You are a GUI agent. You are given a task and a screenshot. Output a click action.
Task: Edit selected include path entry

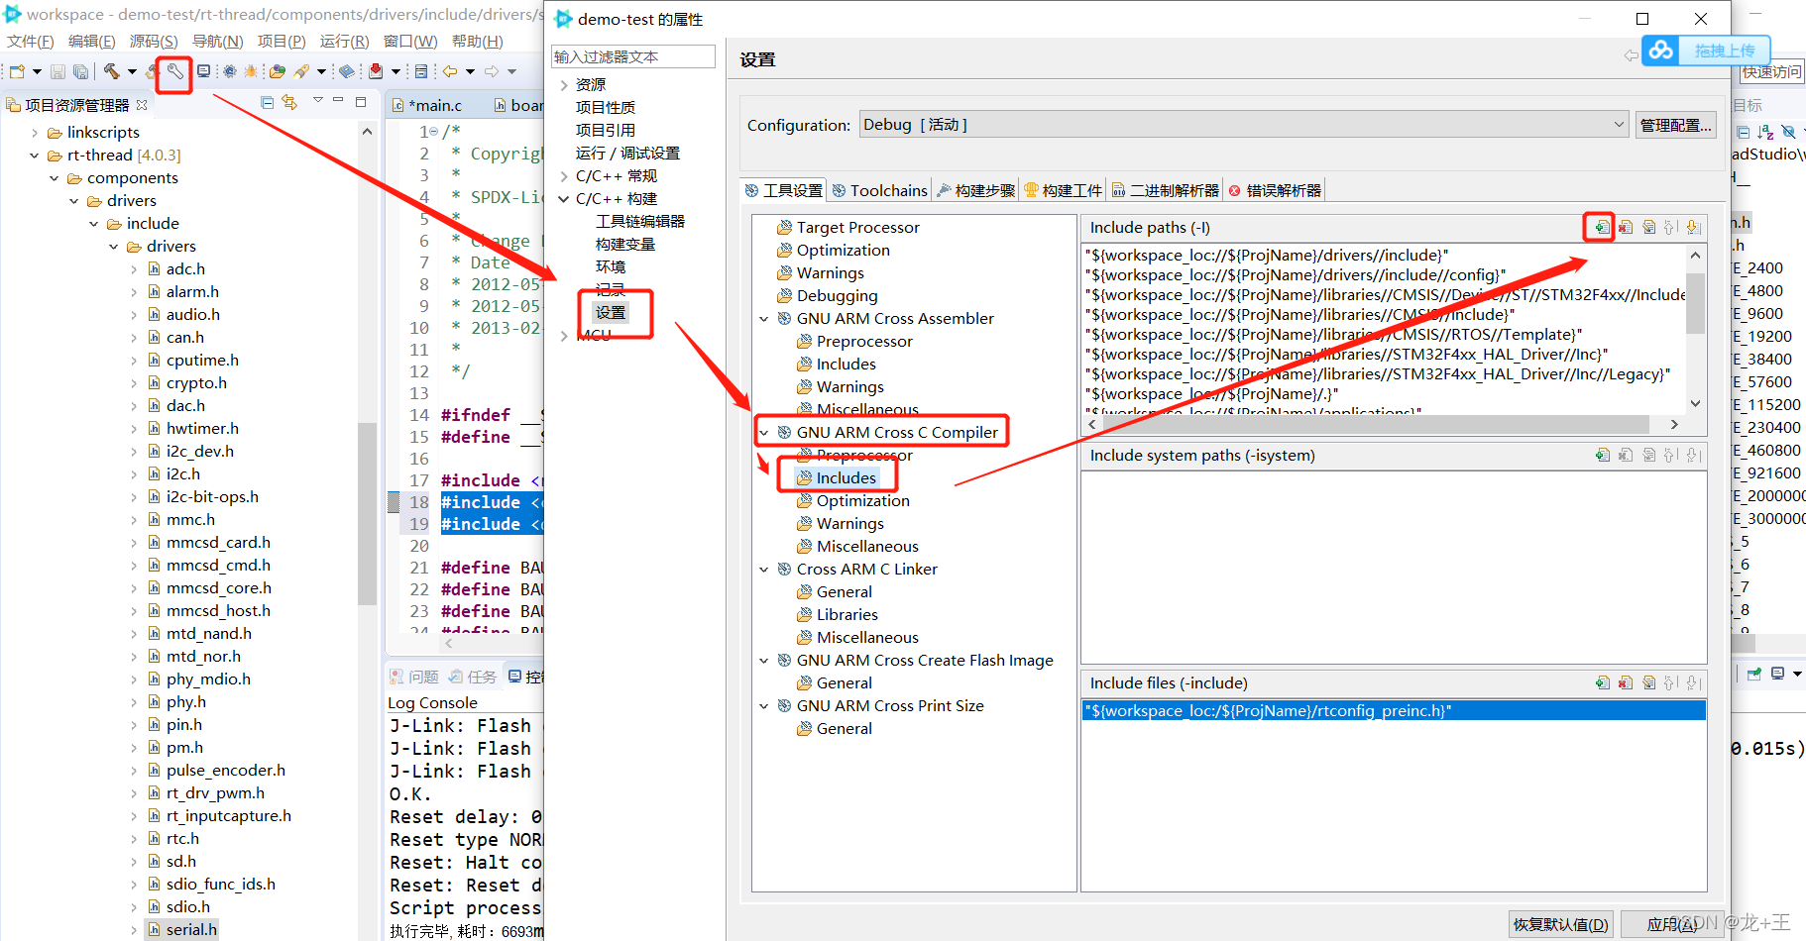coord(1649,227)
